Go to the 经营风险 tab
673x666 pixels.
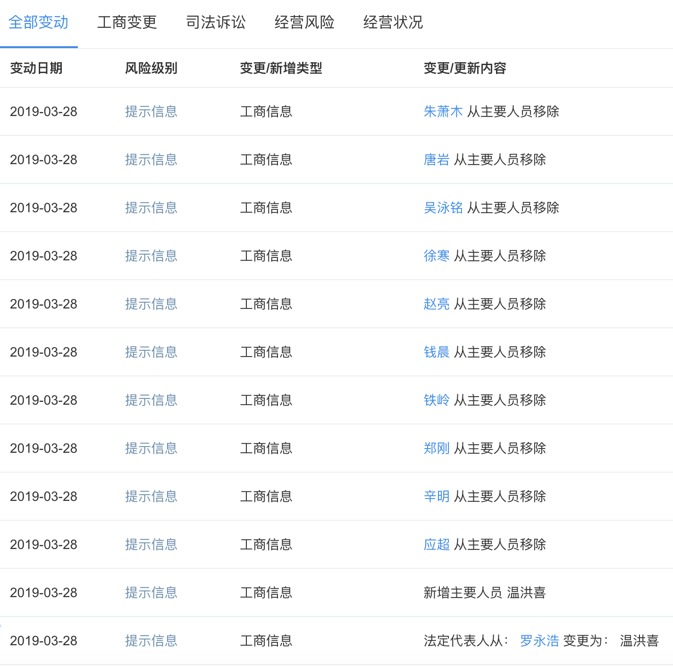(x=304, y=22)
